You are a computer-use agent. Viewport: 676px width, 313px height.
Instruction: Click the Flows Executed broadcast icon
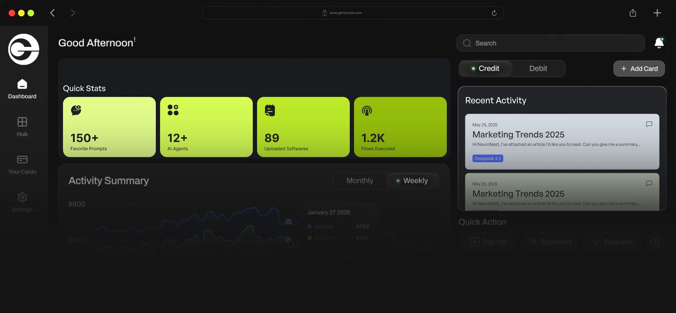tap(367, 111)
